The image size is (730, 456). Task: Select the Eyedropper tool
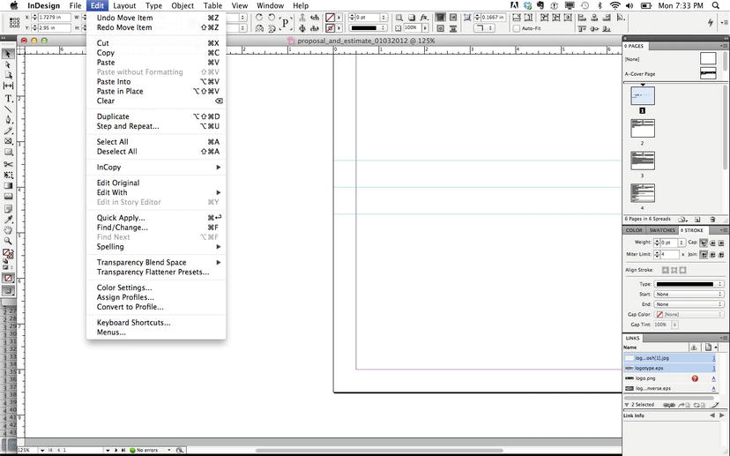tap(8, 220)
